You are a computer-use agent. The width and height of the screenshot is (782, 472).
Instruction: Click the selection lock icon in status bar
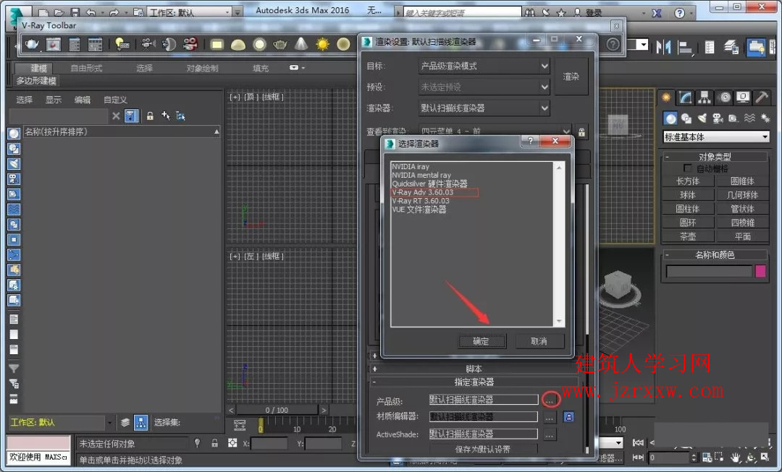(x=214, y=443)
